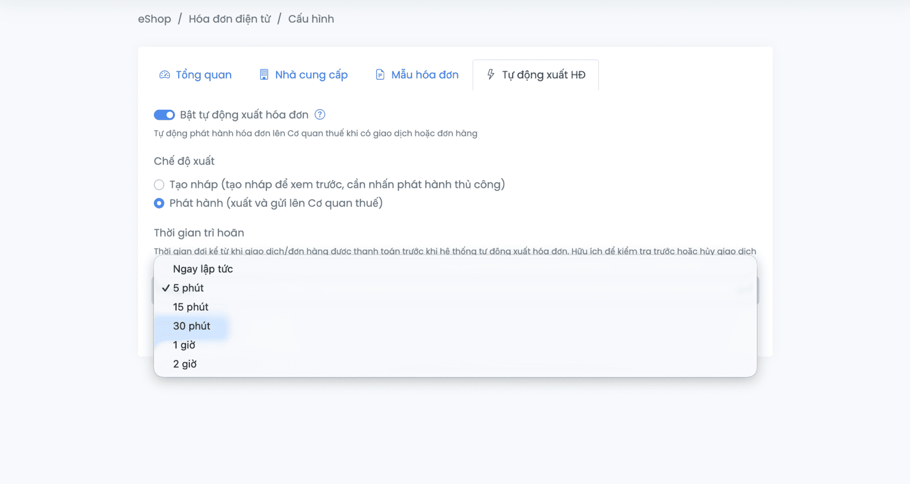
Task: Open the Mẫu hóa đơn tab
Action: pyautogui.click(x=424, y=75)
